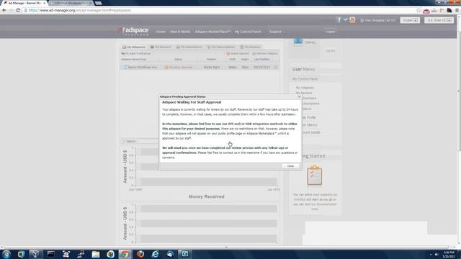The width and height of the screenshot is (461, 259).
Task: Click Add New Adspace button
Action: point(265,53)
